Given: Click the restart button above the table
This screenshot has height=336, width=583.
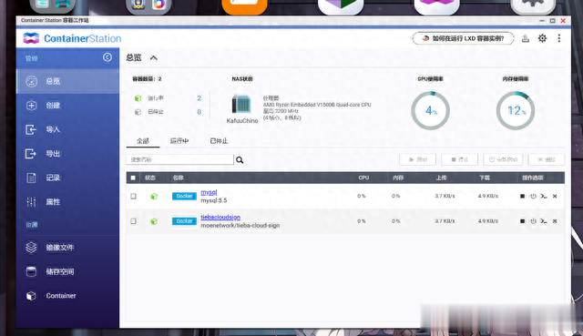Looking at the screenshot, I should tap(503, 159).
